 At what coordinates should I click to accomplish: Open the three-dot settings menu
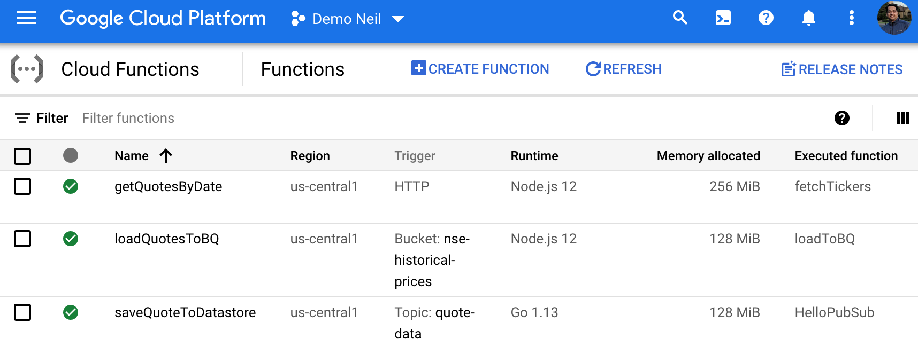[x=851, y=18]
